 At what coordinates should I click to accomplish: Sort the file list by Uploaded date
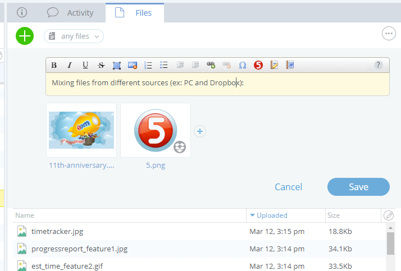pos(269,215)
